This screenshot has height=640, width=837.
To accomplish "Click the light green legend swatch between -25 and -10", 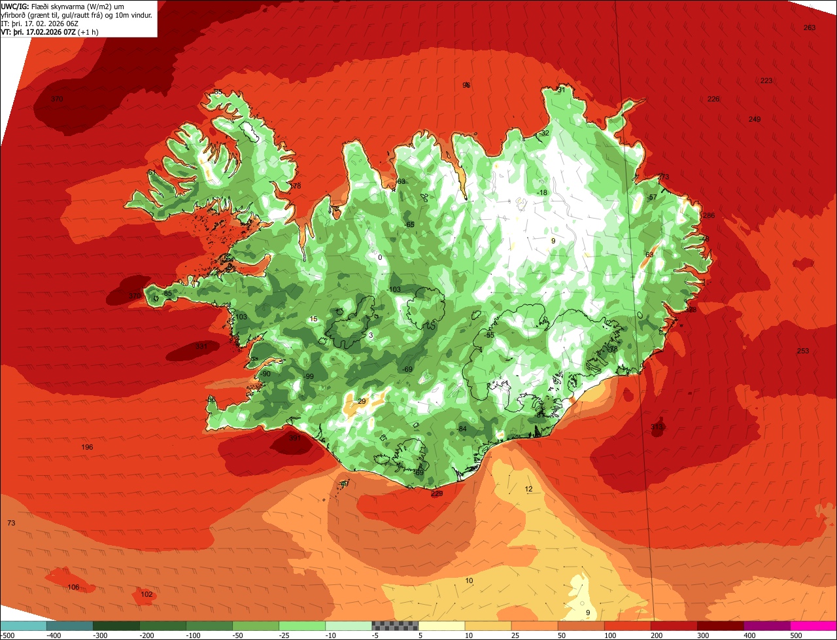I will click(x=302, y=626).
